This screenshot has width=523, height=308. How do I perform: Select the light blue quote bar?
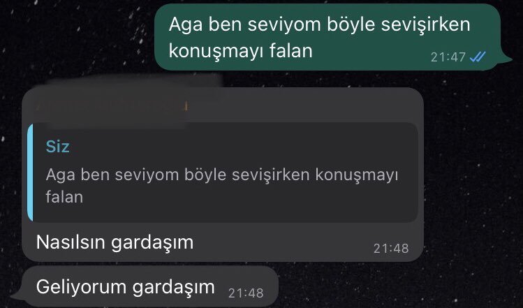click(30, 173)
